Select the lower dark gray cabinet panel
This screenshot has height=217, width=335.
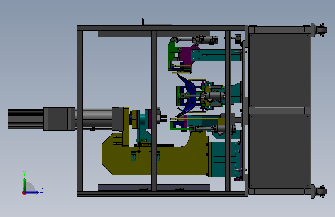280,151
